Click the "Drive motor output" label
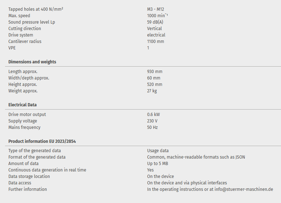281x203 pixels. pos(27,115)
